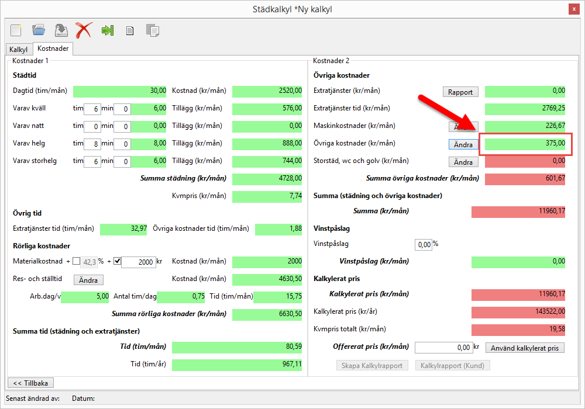Switch to the Kalkyl tab

pos(19,50)
